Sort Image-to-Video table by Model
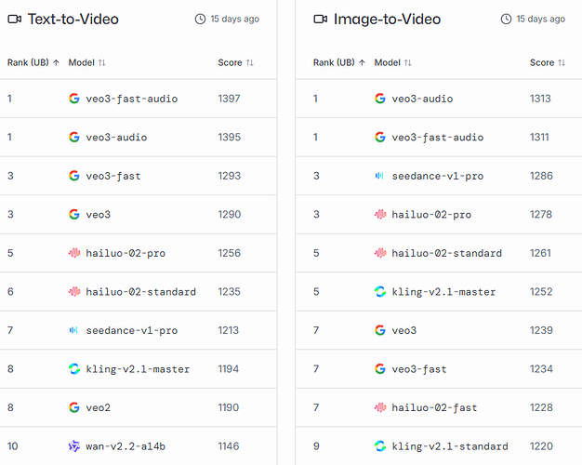Image resolution: width=582 pixels, height=465 pixels. pyautogui.click(x=393, y=62)
